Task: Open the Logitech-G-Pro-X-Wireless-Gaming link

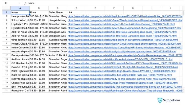Action: 121,24
